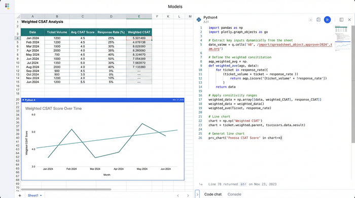Click the Python 4 chart title bar

tap(103, 100)
